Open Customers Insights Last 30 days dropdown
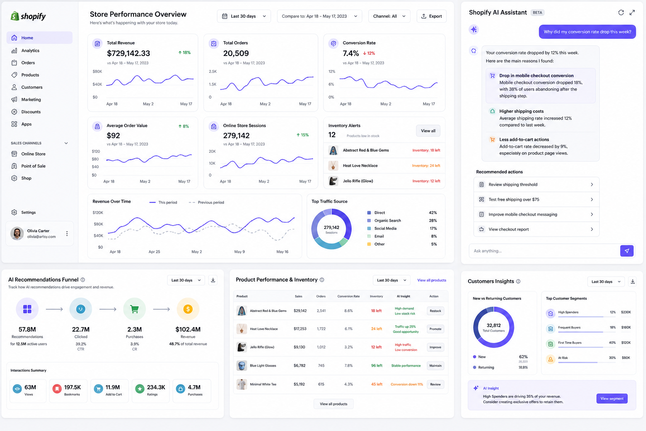Image resolution: width=646 pixels, height=431 pixels. click(x=606, y=282)
